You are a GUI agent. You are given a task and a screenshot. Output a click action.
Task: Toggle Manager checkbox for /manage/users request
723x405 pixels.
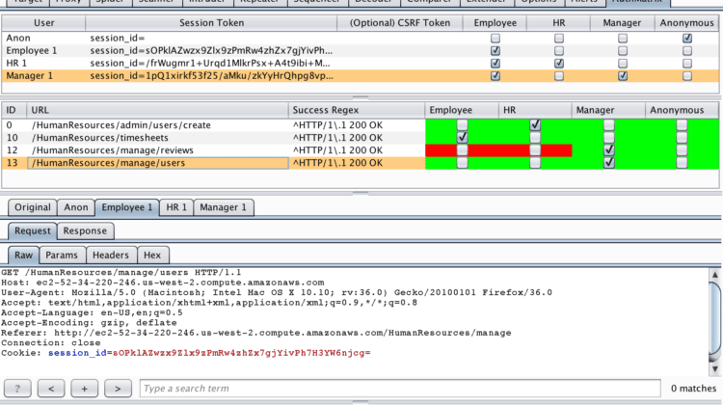click(608, 162)
